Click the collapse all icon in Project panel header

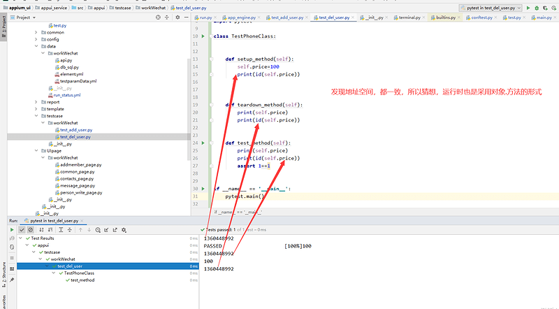(166, 17)
